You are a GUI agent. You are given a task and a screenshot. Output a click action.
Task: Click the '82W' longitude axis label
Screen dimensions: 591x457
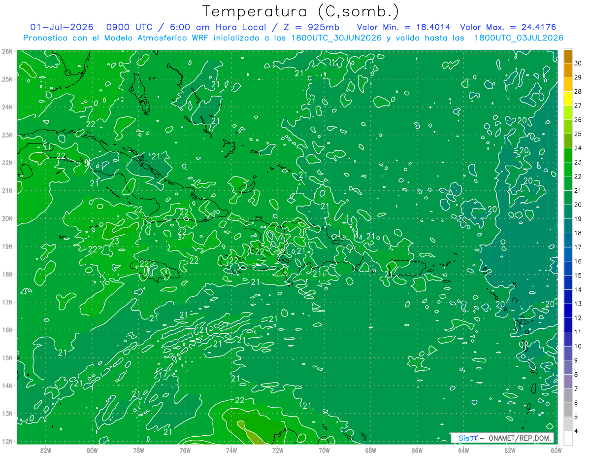click(46, 450)
